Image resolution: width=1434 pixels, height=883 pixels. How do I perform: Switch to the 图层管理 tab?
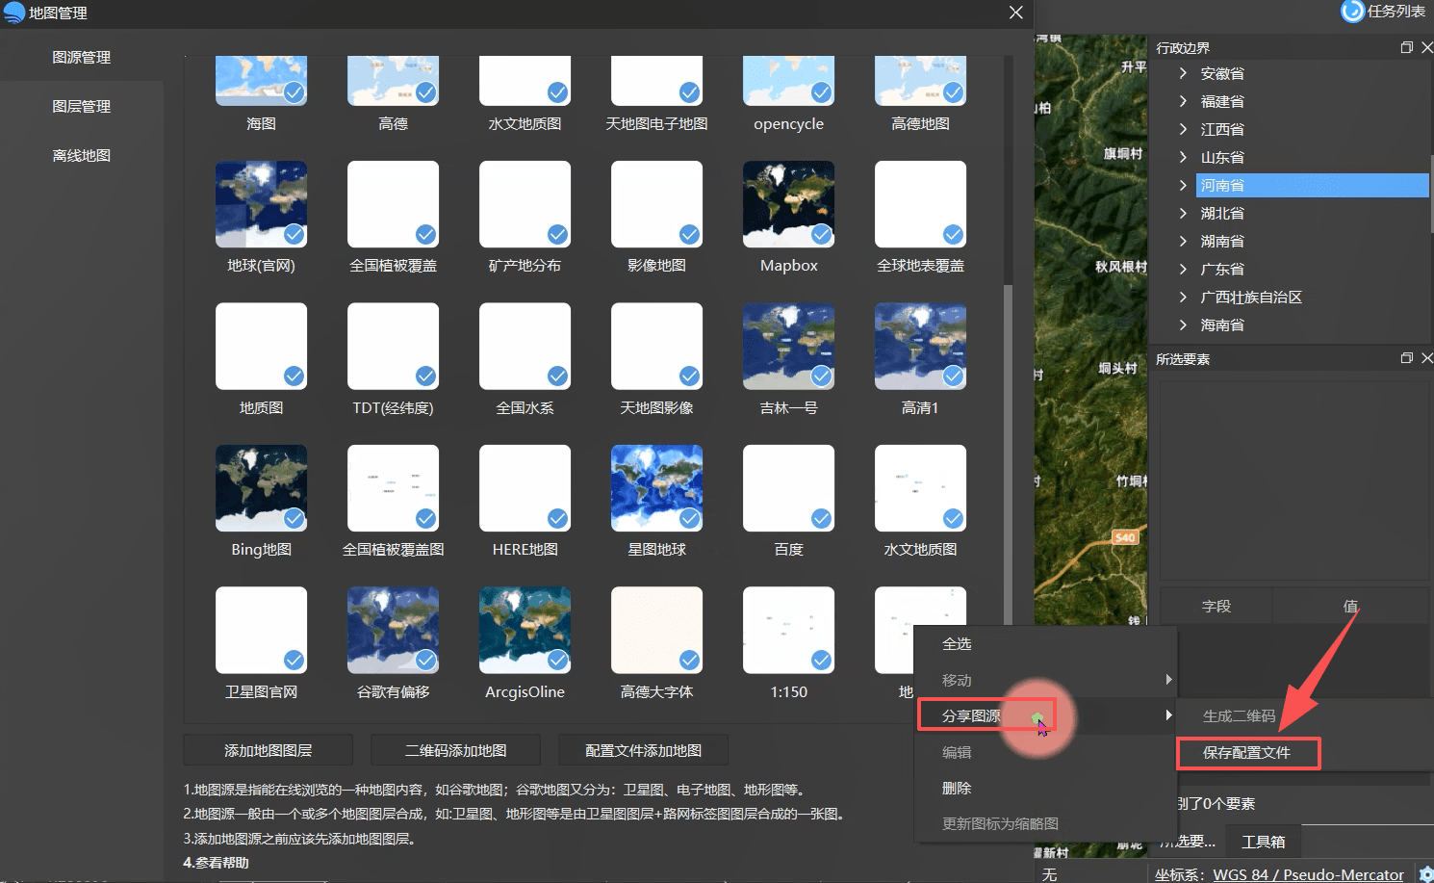pos(82,106)
